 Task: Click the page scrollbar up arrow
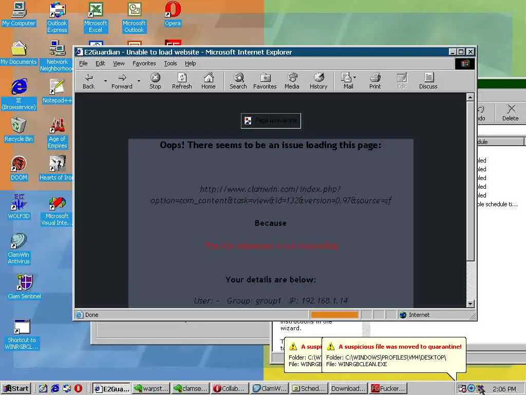(470, 97)
